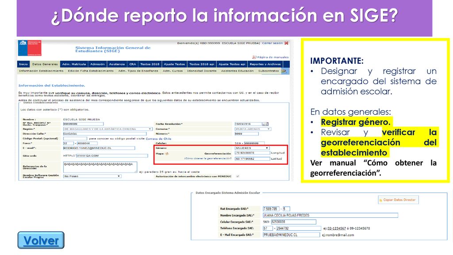Open the Adm. Cursos submenu
The height and width of the screenshot is (255, 453).
click(173, 71)
